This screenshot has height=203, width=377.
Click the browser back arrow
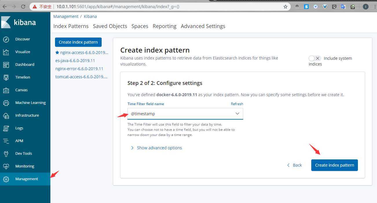pyautogui.click(x=5, y=6)
